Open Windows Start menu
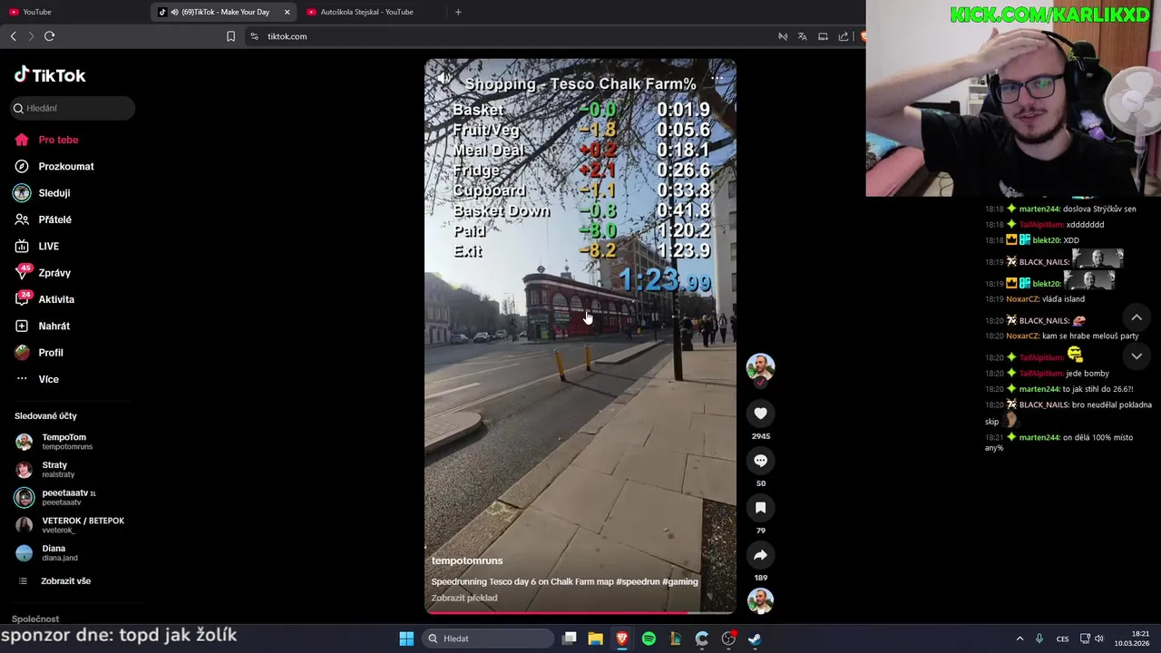 [406, 638]
